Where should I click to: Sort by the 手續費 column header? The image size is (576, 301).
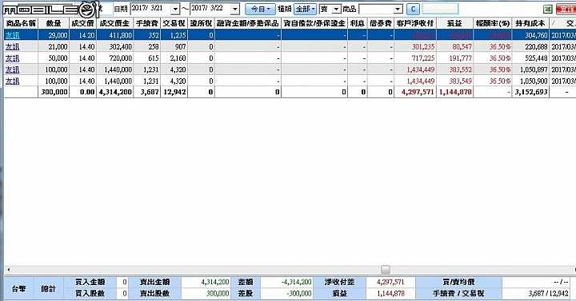(147, 23)
